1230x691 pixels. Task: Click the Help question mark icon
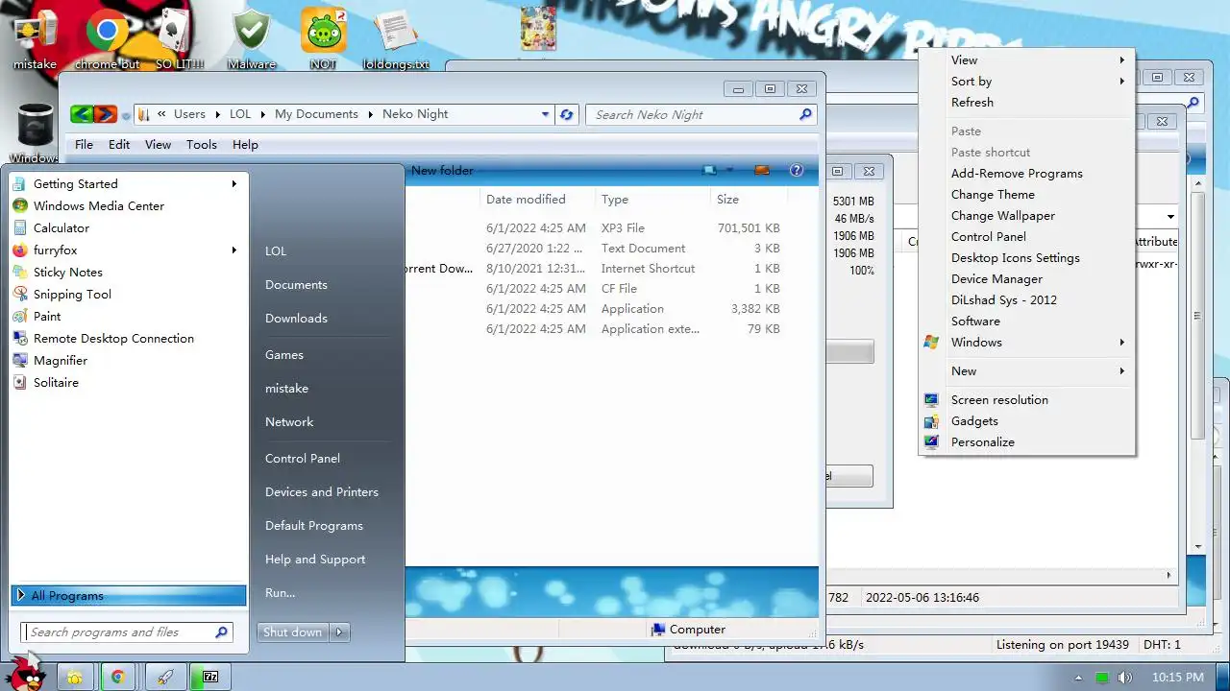coord(796,170)
